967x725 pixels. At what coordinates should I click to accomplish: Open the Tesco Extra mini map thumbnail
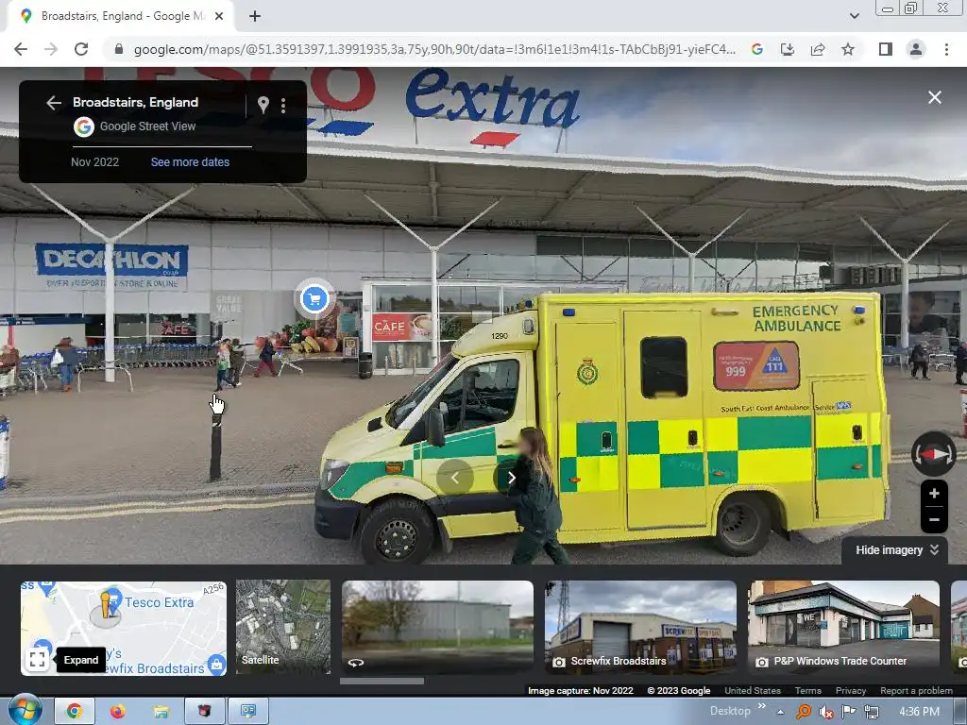[x=124, y=628]
